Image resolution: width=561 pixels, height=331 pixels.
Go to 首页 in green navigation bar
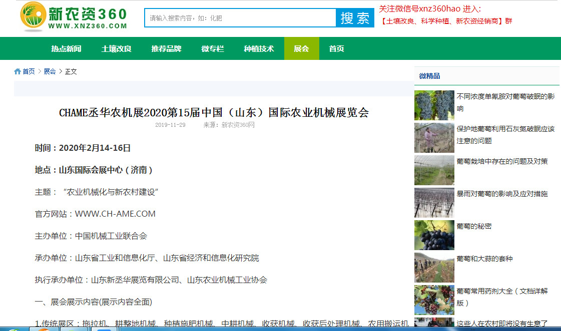[x=337, y=48]
